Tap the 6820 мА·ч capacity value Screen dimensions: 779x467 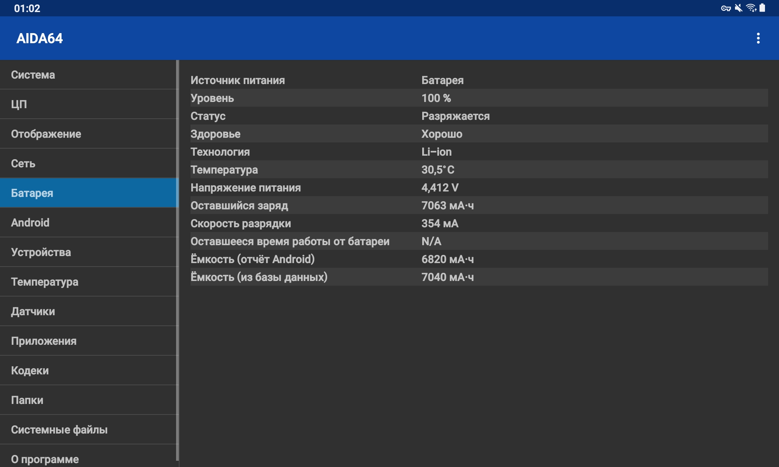click(448, 259)
